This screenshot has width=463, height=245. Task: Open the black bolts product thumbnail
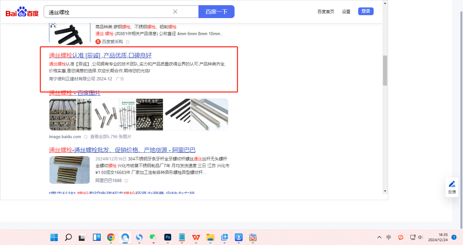pyautogui.click(x=70, y=33)
